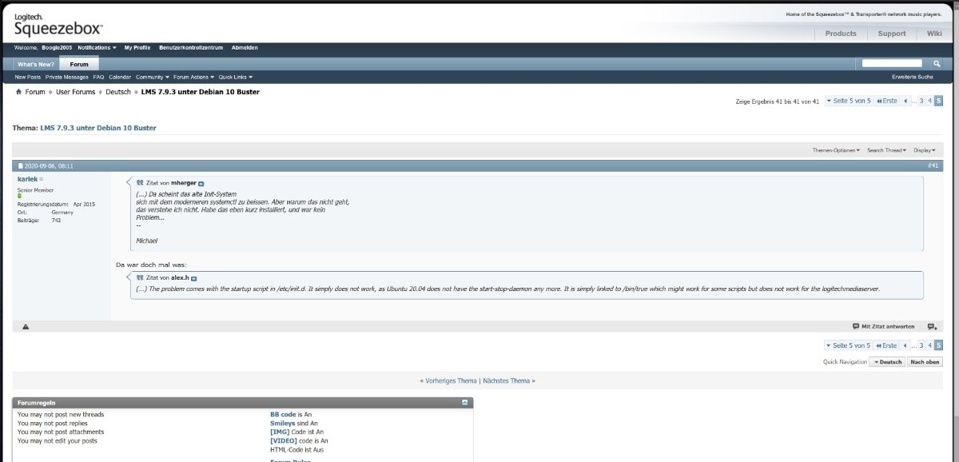Viewport: 959px width, 462px height.
Task: Jump to alex.h's quoted post via arrow icon
Action: (194, 278)
